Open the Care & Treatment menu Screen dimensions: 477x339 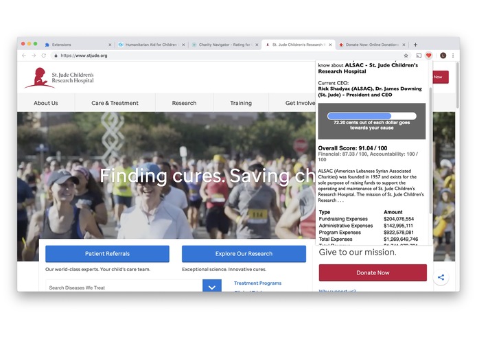coord(115,103)
